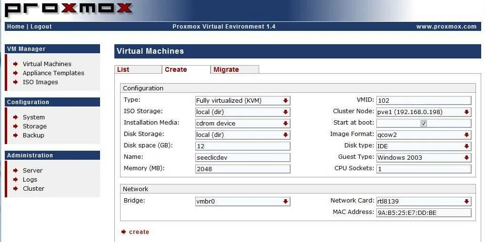Open the Image Format dropdown
This screenshot has height=242, width=485.
click(x=424, y=135)
